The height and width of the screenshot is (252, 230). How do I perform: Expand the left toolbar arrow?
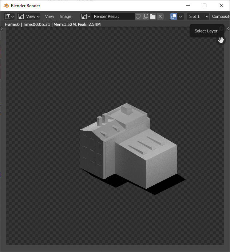click(x=1, y=29)
